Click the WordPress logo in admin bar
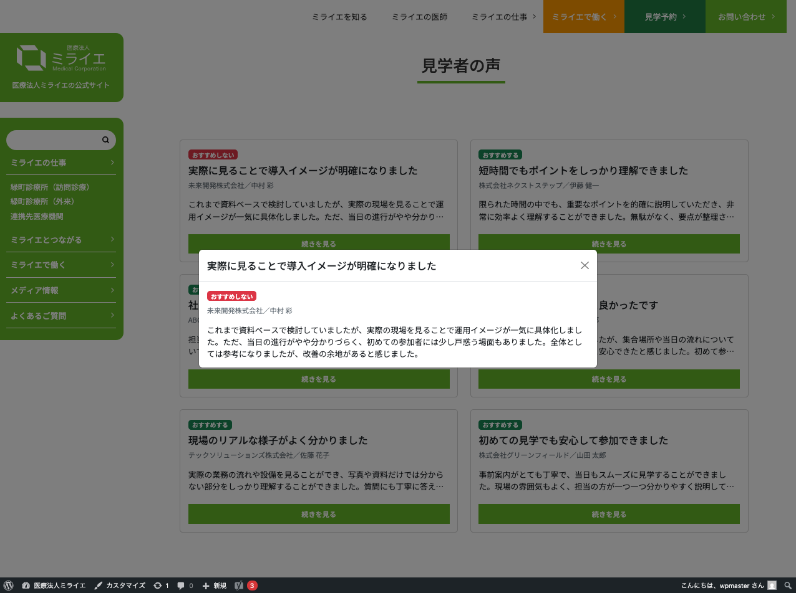This screenshot has width=796, height=593. [9, 586]
